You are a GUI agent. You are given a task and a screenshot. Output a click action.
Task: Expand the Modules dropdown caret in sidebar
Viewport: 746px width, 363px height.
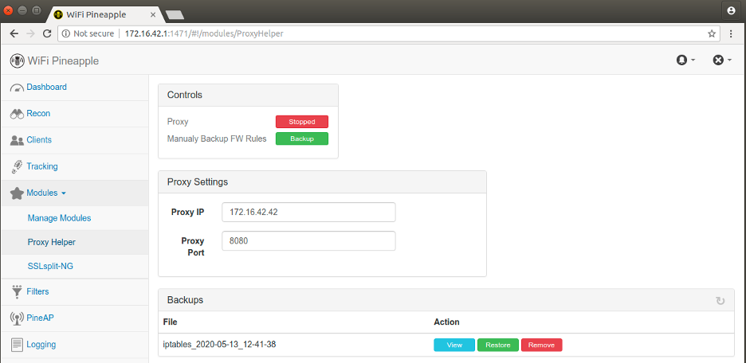click(64, 193)
